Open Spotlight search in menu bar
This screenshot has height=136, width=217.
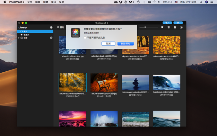pos(201,2)
